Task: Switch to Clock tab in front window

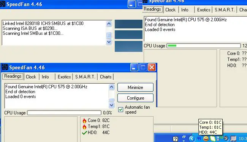Action: click(31, 77)
